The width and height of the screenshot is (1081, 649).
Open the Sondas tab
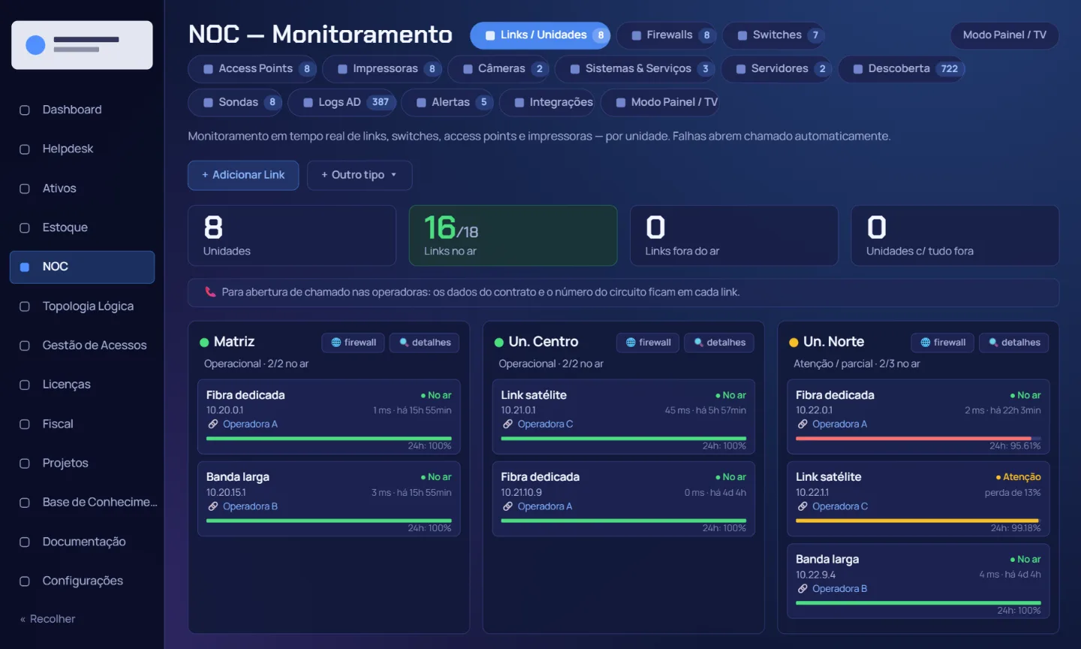pos(235,103)
